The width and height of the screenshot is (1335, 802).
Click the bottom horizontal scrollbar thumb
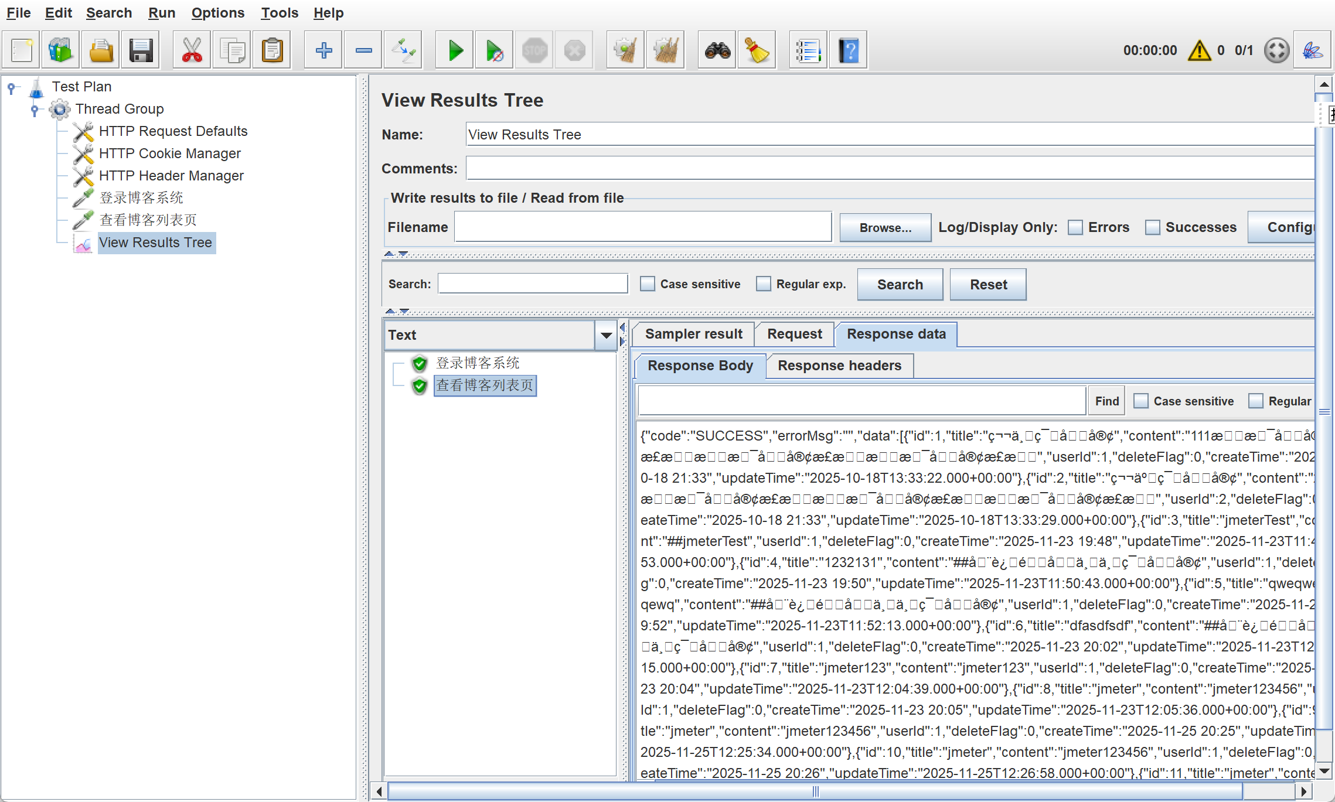815,791
